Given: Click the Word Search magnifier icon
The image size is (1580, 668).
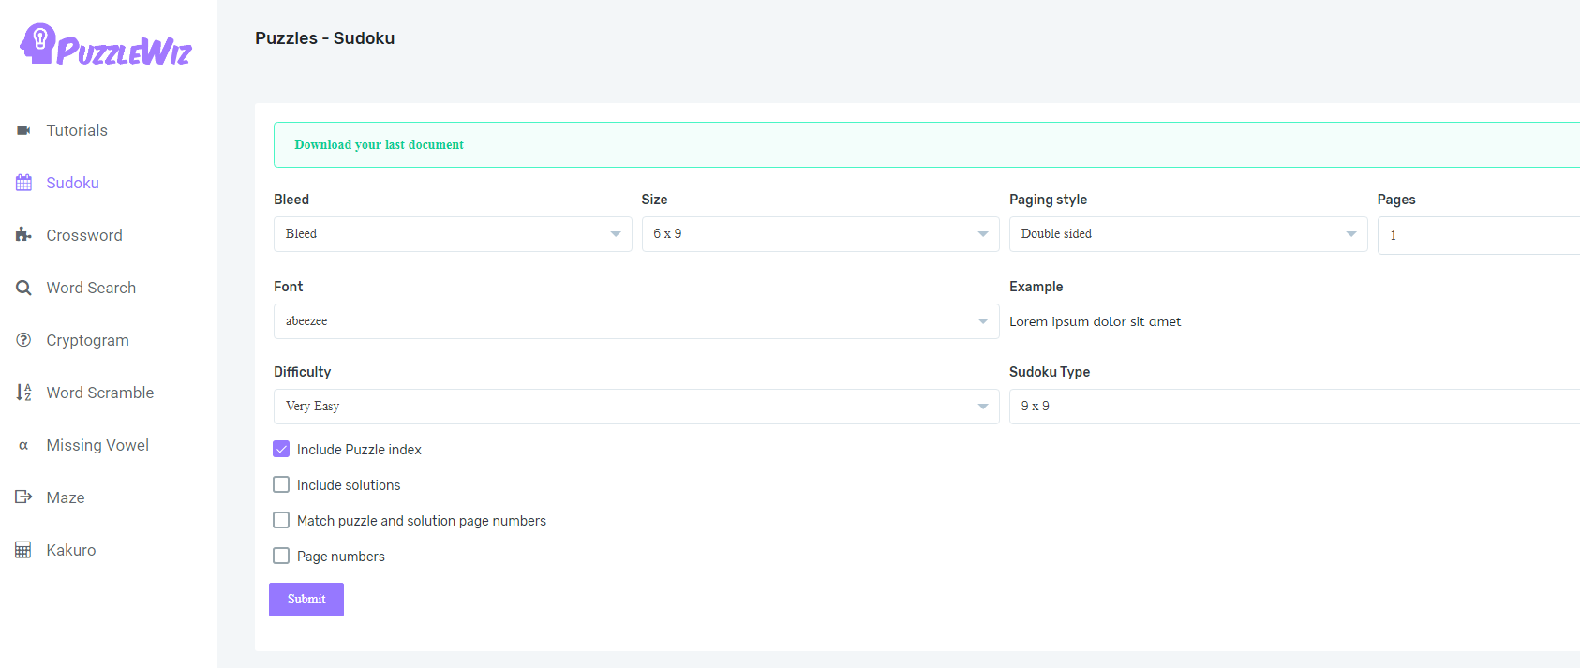Looking at the screenshot, I should (x=23, y=288).
